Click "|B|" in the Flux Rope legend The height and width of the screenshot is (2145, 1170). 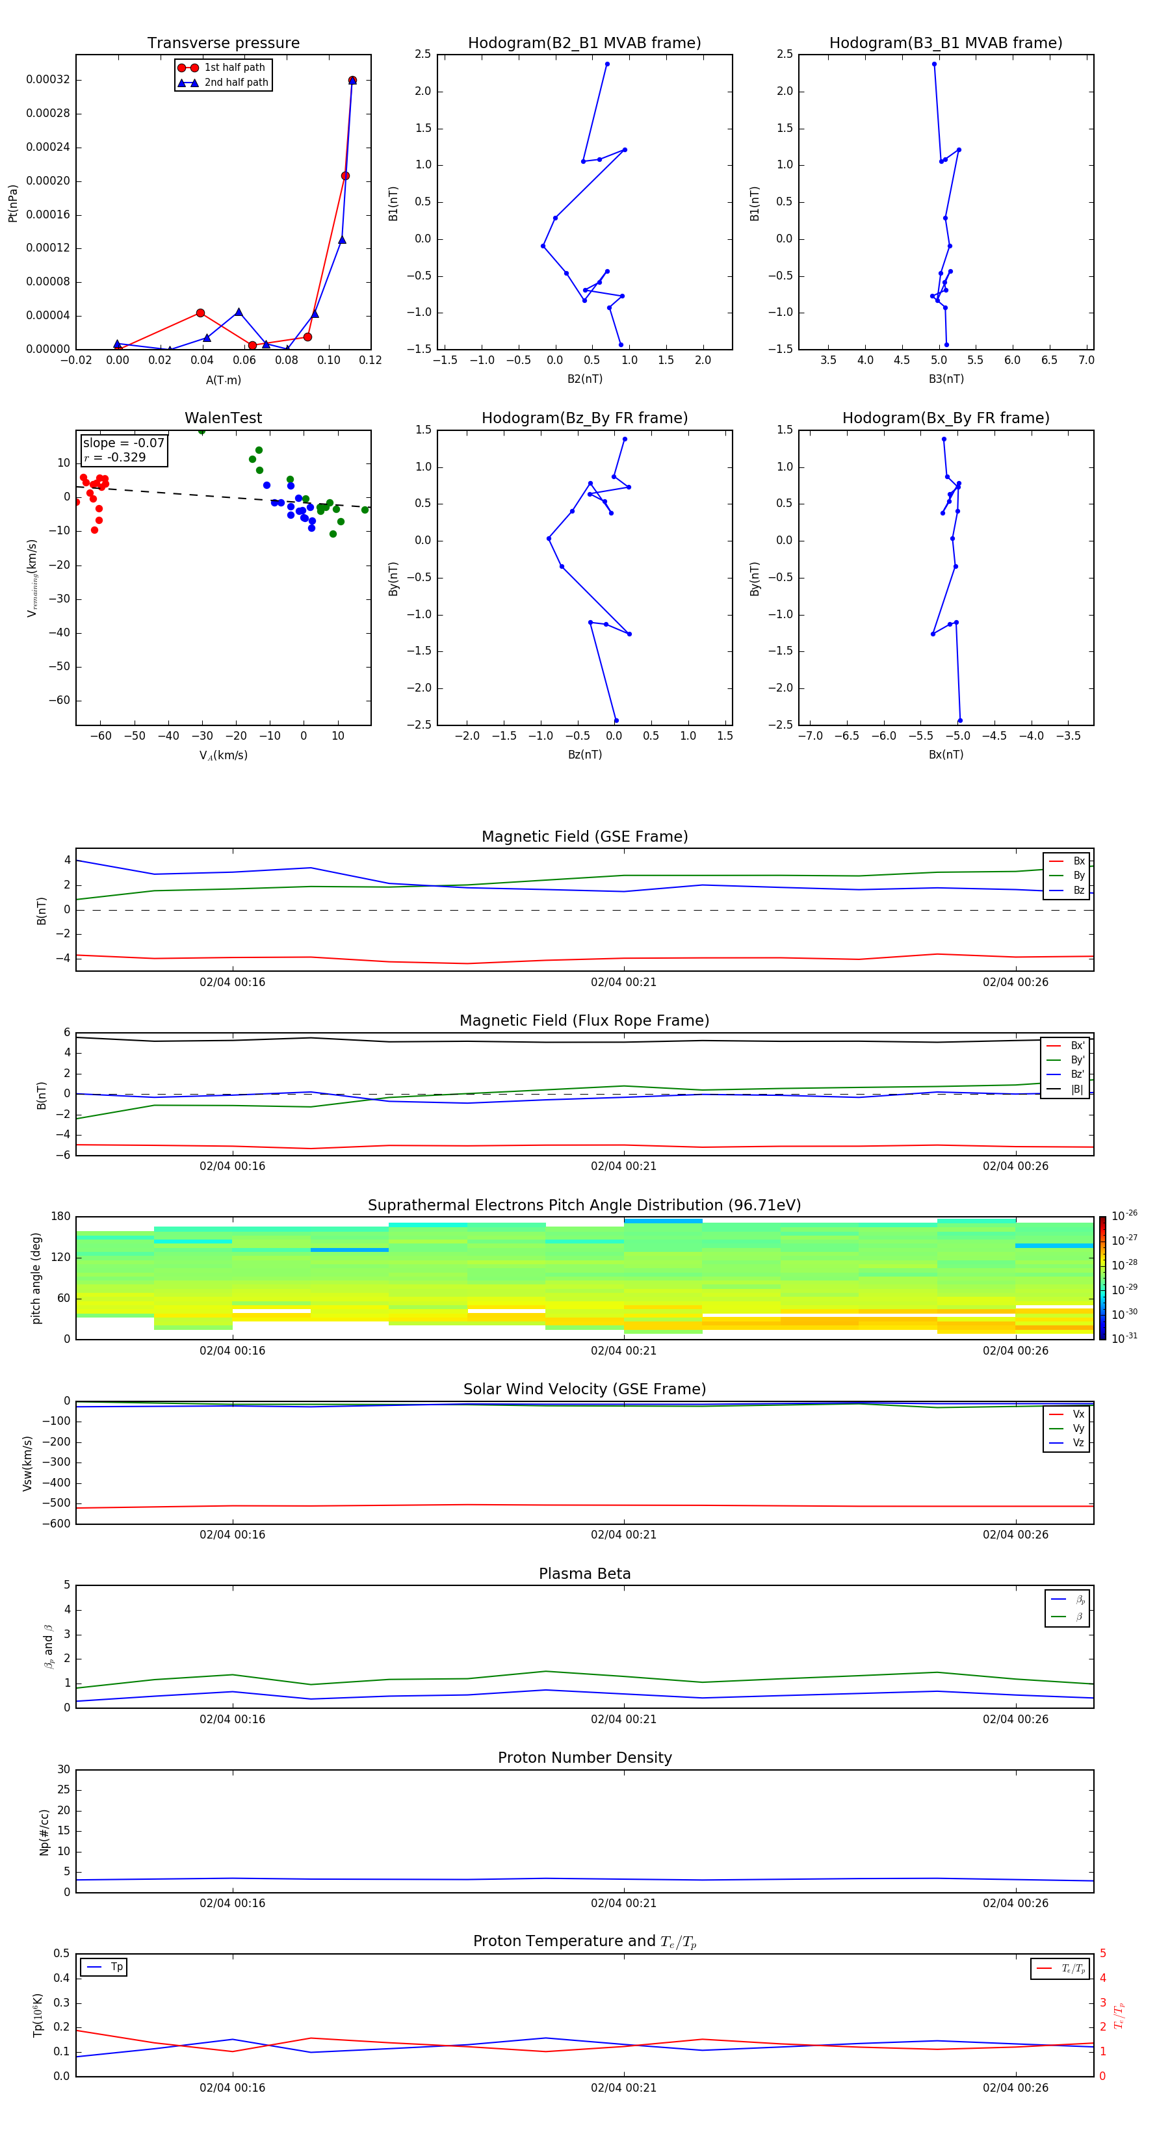pyautogui.click(x=1078, y=1089)
